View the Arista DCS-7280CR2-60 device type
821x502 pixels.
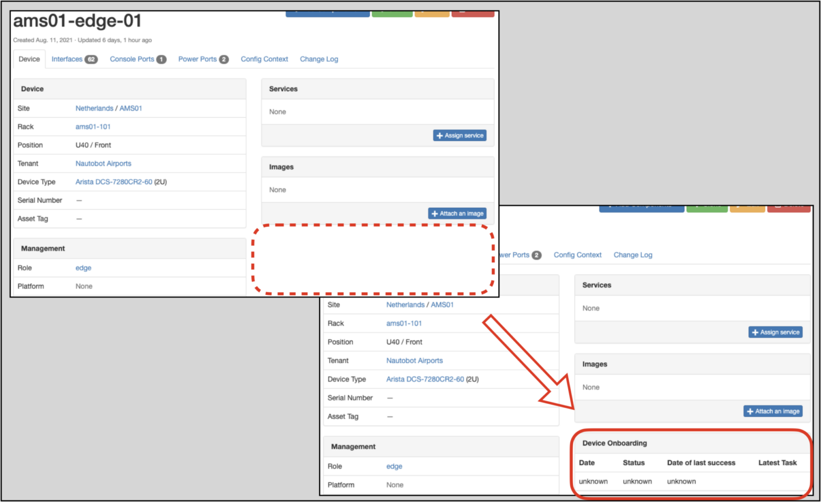tap(113, 182)
